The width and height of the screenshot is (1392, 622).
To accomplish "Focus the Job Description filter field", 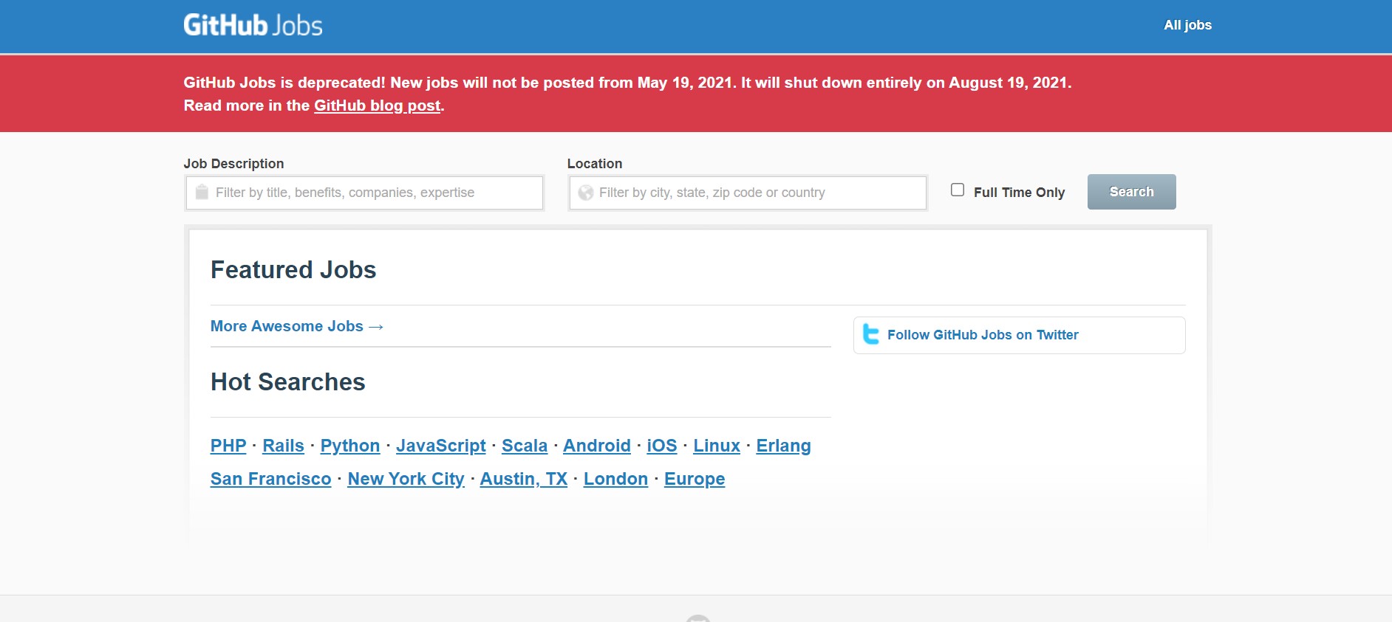I will click(x=364, y=193).
